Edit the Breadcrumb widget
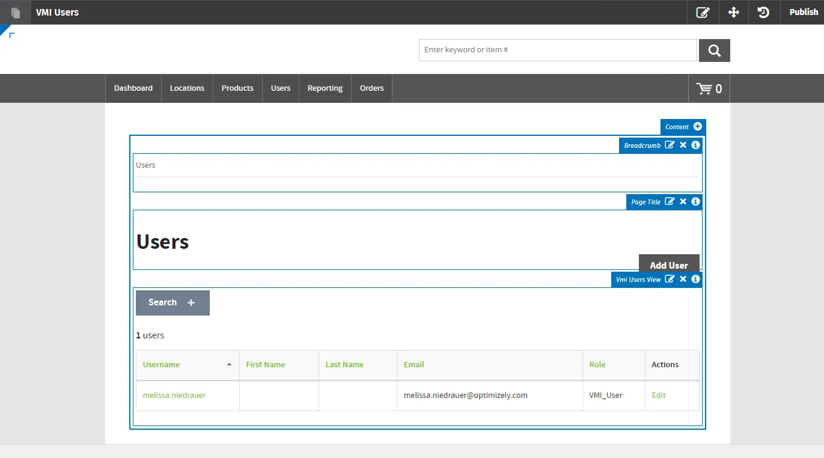 670,145
